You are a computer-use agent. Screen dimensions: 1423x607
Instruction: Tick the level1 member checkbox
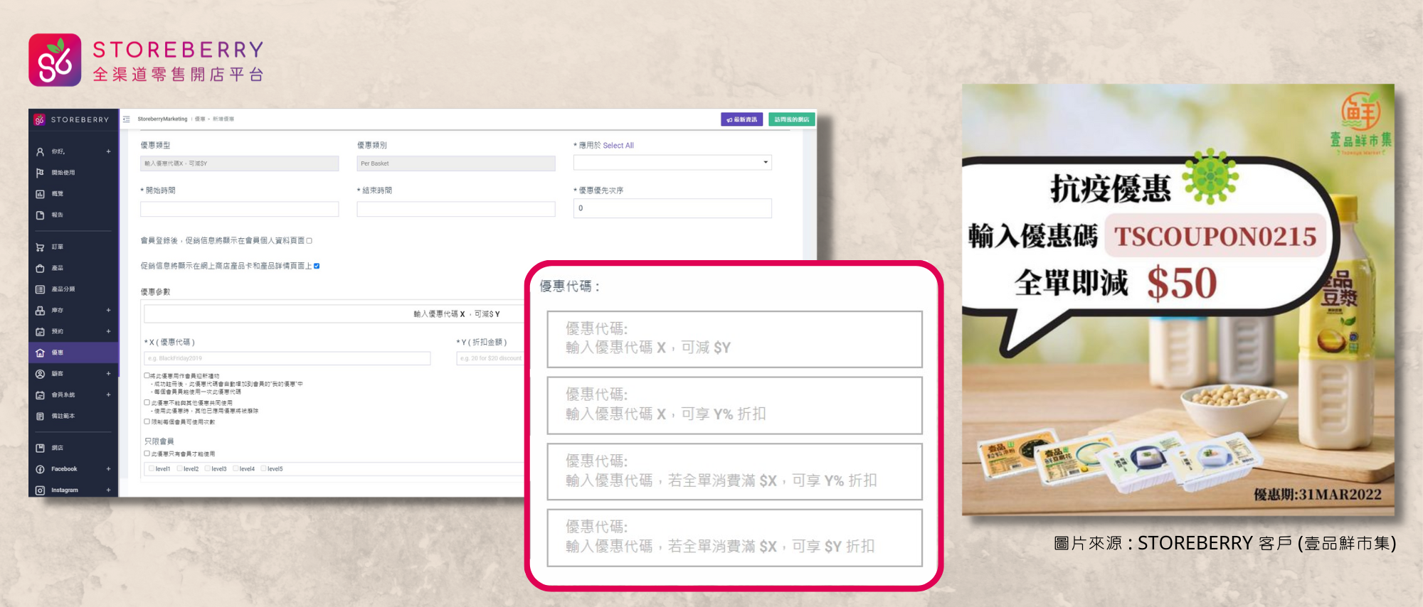pyautogui.click(x=152, y=468)
